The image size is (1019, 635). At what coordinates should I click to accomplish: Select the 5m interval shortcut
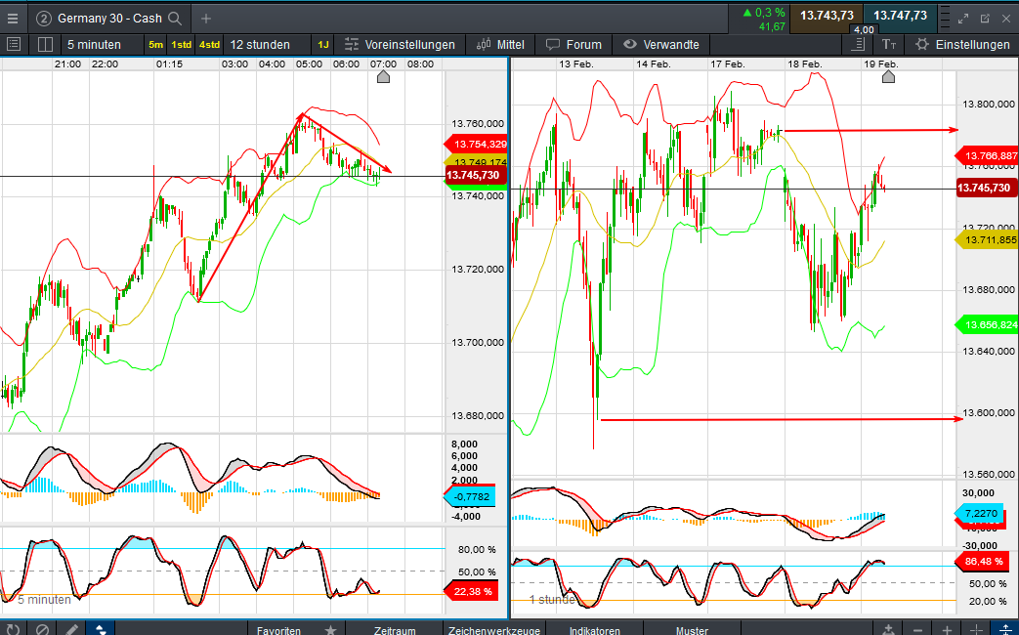(x=155, y=45)
